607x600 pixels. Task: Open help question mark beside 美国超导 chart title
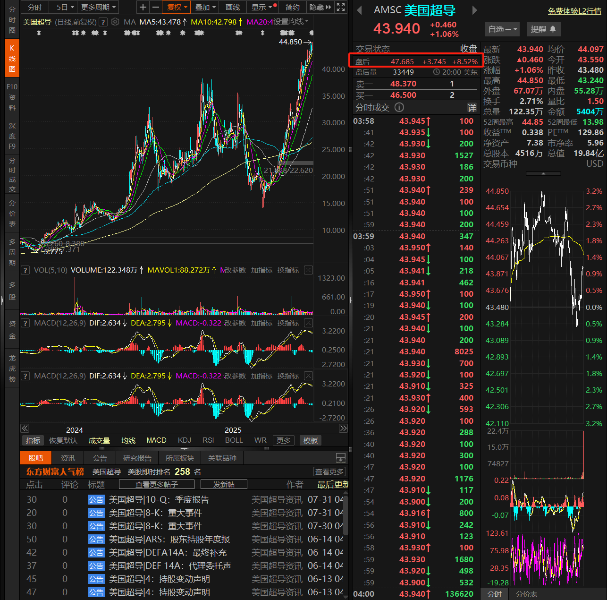point(103,22)
